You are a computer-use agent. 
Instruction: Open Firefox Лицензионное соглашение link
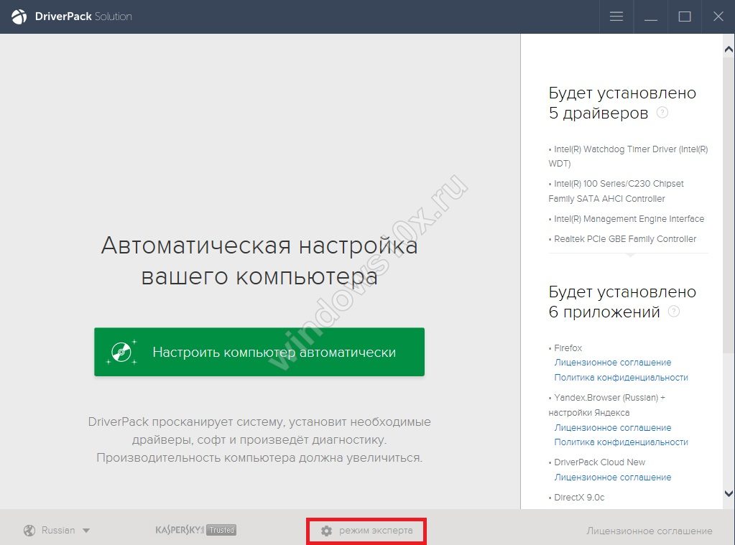[612, 363]
